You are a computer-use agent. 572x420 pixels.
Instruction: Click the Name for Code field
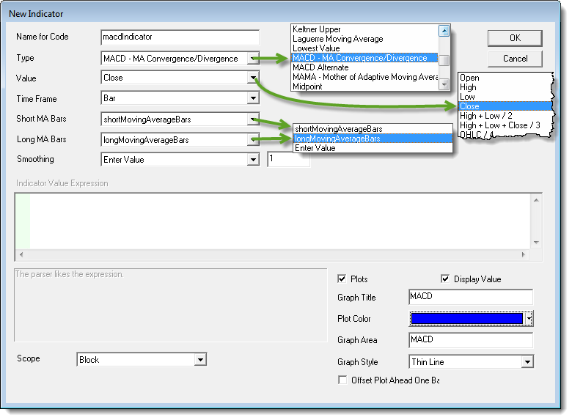point(180,37)
